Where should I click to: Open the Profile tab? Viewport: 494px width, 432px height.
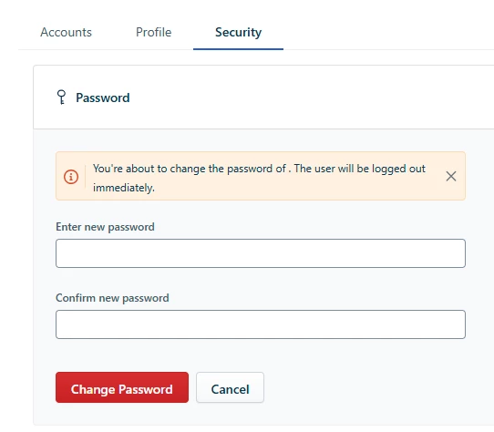coord(153,32)
